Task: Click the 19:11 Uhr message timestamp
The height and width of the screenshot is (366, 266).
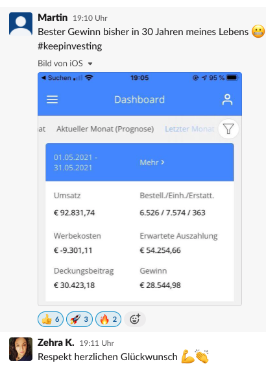Action: click(x=97, y=343)
